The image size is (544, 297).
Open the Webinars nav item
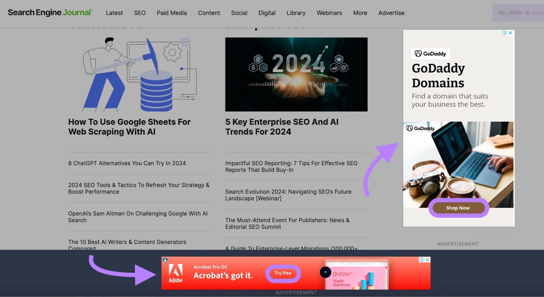click(329, 13)
